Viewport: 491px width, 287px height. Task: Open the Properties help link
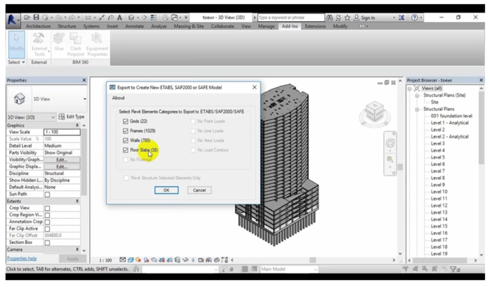[22, 259]
